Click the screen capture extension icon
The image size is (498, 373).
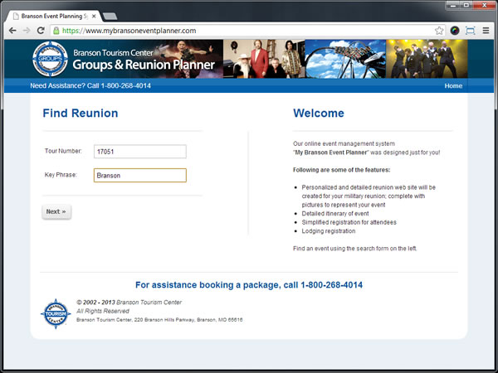click(x=471, y=31)
